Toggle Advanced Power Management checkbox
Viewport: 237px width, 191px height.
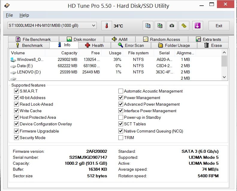(x=121, y=104)
